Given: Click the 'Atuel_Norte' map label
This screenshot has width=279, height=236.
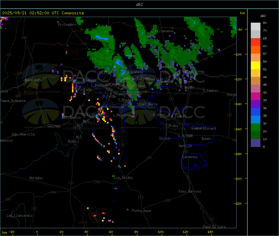Looking at the screenshot, I should click(x=147, y=104).
